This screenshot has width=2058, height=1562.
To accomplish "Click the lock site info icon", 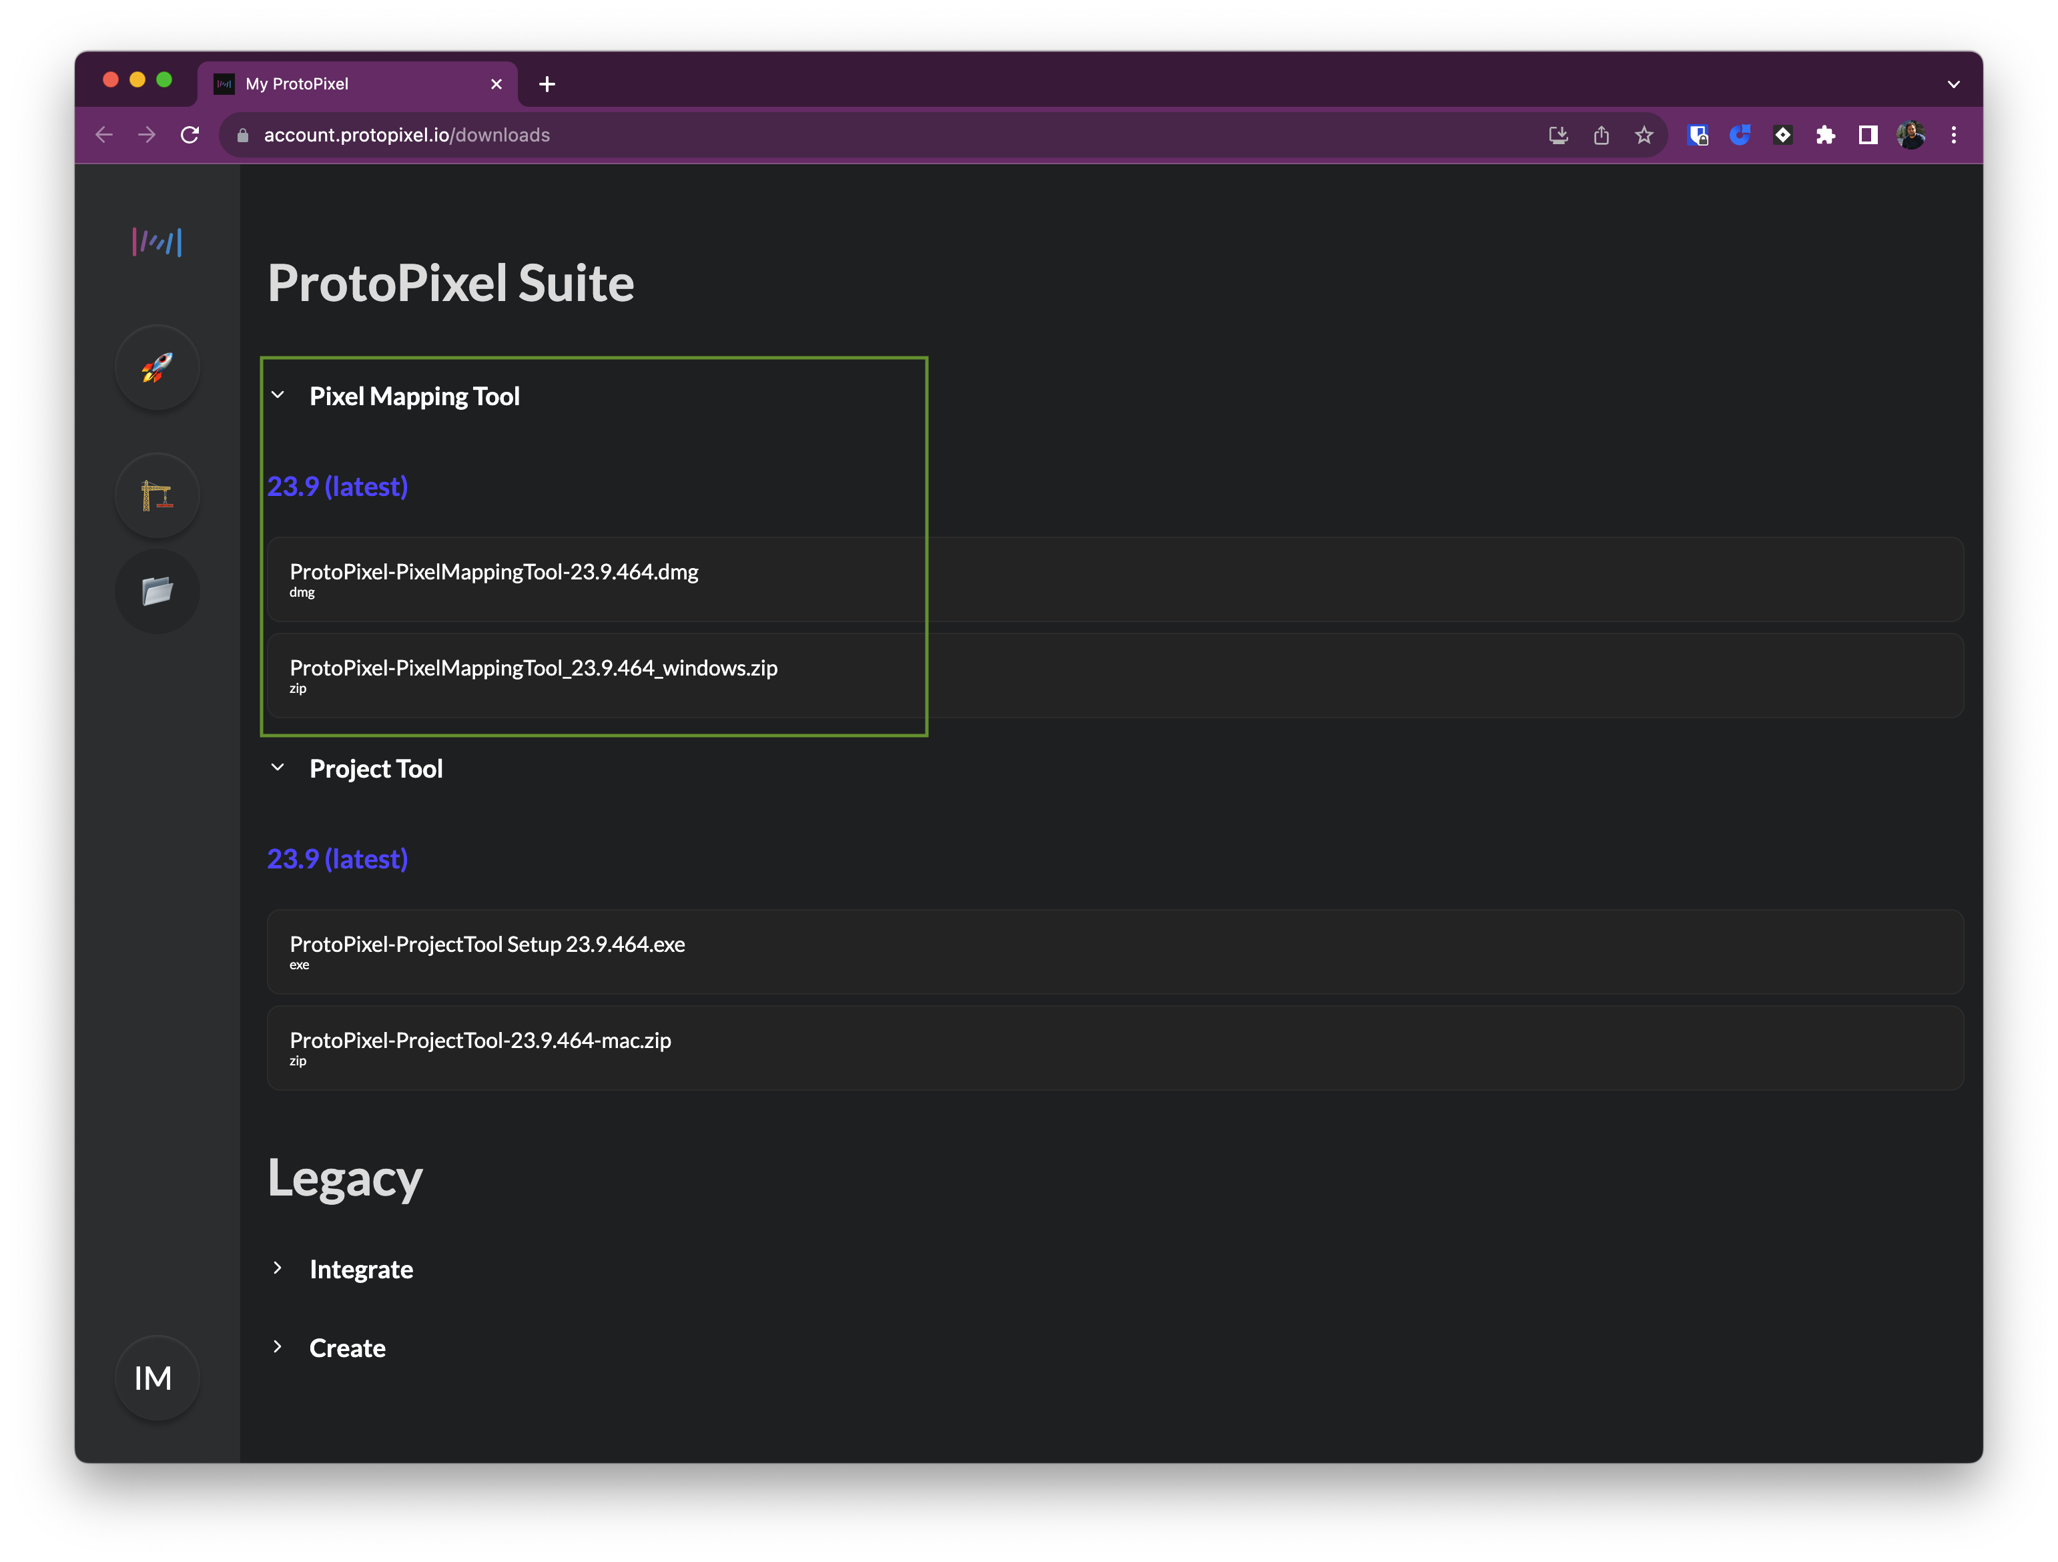I will (243, 135).
